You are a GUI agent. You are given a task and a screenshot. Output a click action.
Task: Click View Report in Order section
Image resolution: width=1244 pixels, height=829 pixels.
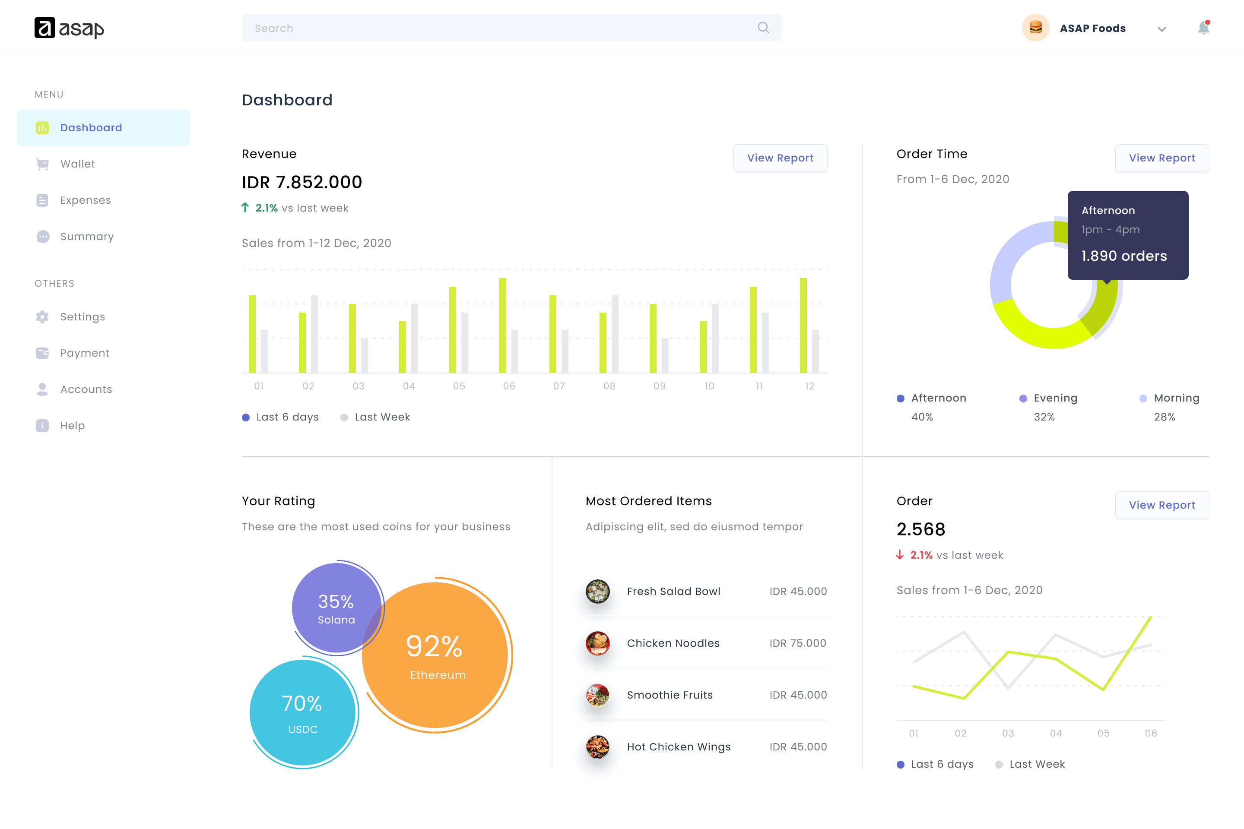[x=1161, y=505]
